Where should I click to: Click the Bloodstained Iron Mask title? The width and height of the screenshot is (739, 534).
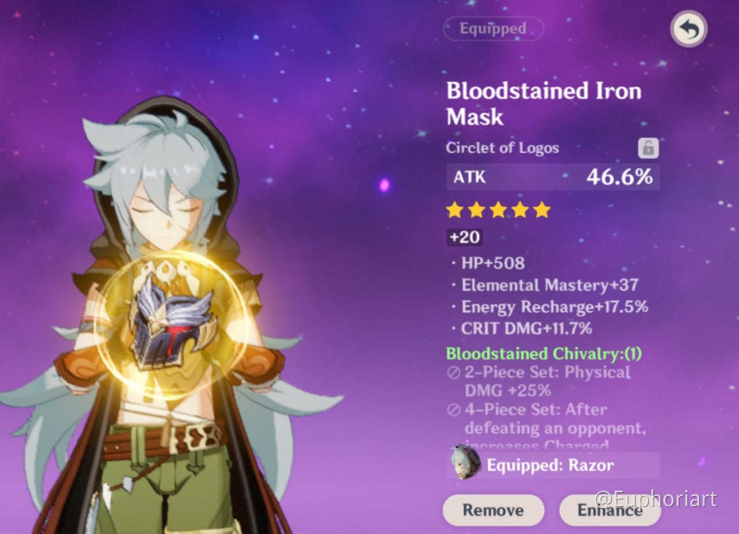543,104
